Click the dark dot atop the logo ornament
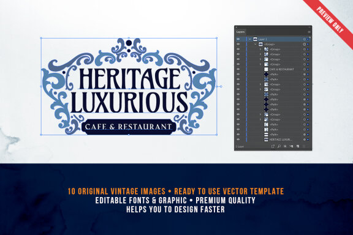This screenshot has width=353, height=235. pos(129,43)
